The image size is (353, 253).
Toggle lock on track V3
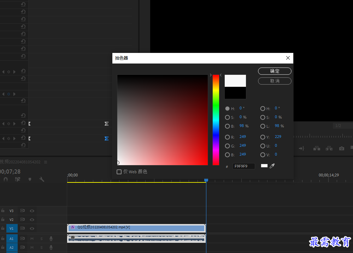(x=3, y=211)
